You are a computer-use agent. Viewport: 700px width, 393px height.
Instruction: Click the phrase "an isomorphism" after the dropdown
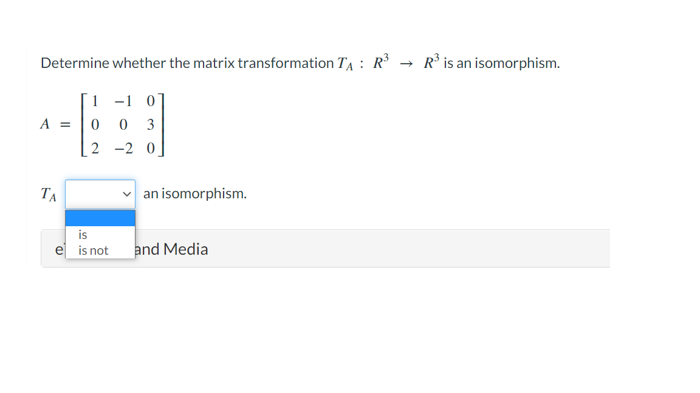click(194, 193)
